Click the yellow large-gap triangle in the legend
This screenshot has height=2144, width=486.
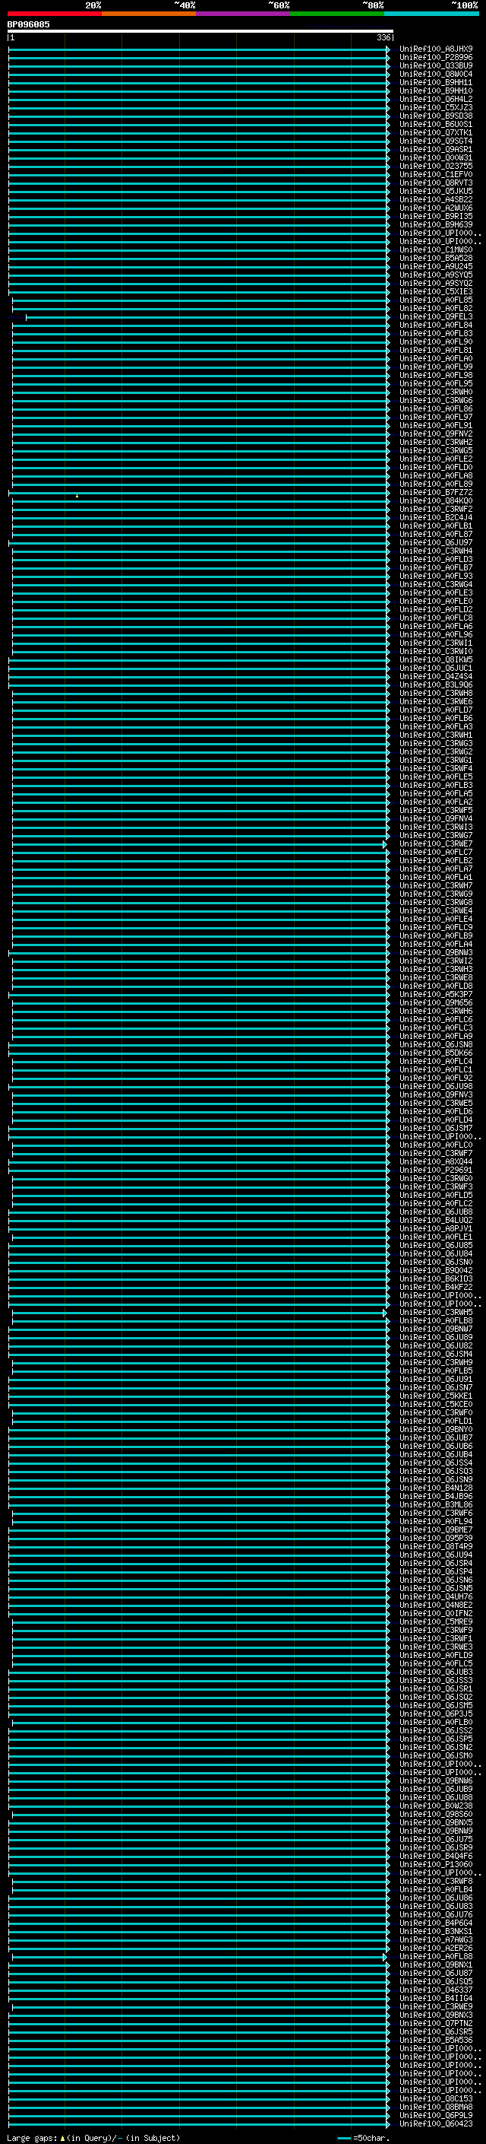(62, 2137)
